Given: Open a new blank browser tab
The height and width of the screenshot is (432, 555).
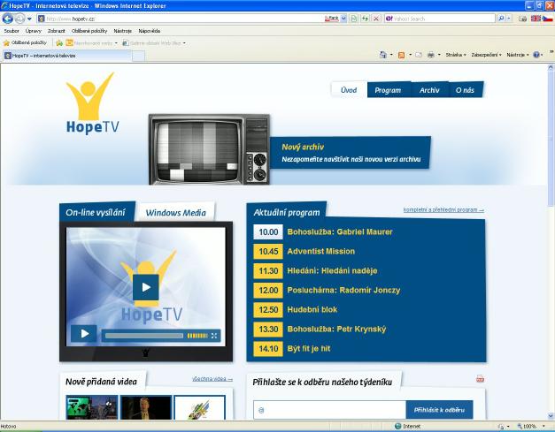Looking at the screenshot, I should click(138, 56).
